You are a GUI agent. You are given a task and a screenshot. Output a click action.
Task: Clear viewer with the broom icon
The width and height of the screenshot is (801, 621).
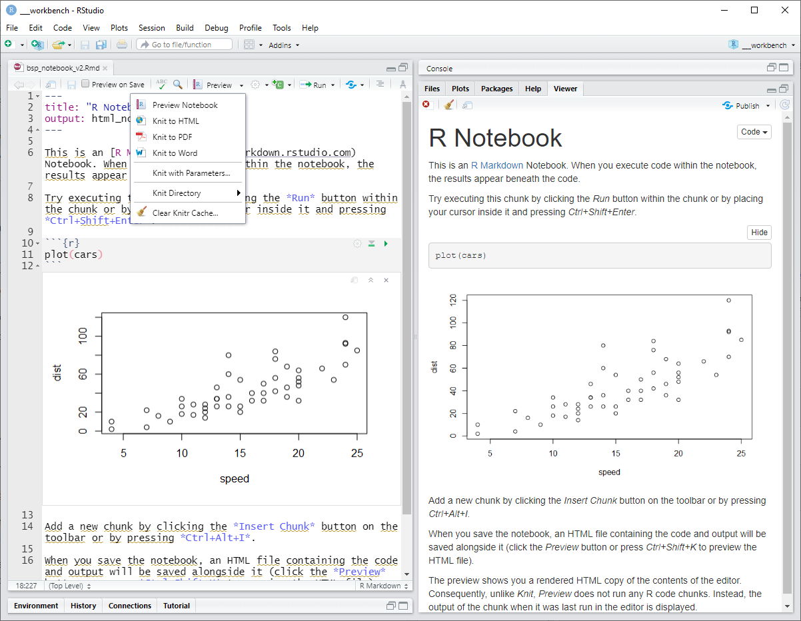[449, 105]
